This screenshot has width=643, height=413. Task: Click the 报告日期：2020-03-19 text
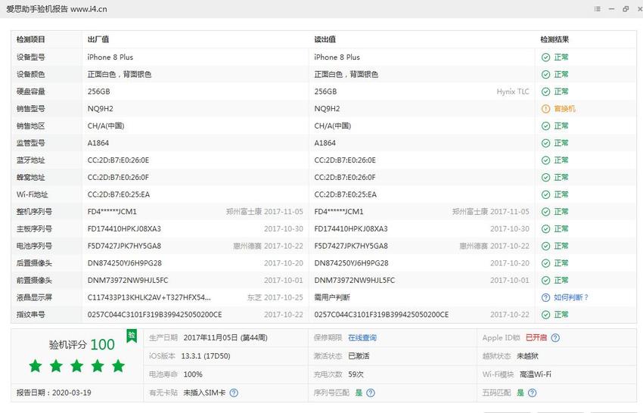pos(54,393)
